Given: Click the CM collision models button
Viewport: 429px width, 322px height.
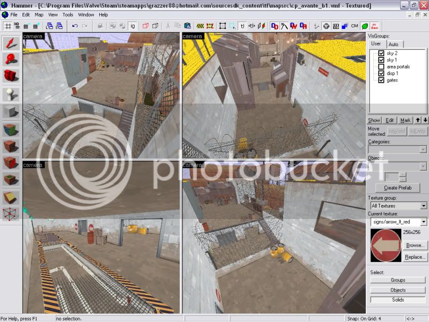Looking at the screenshot, I should [354, 26].
